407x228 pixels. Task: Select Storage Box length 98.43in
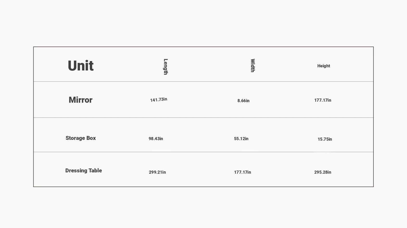tap(156, 139)
